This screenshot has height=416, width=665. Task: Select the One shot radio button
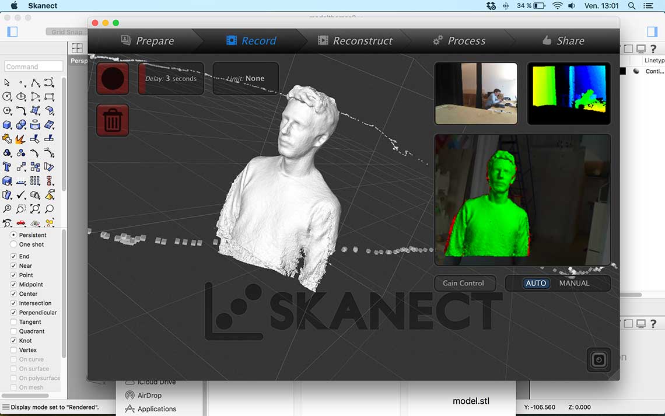13,244
